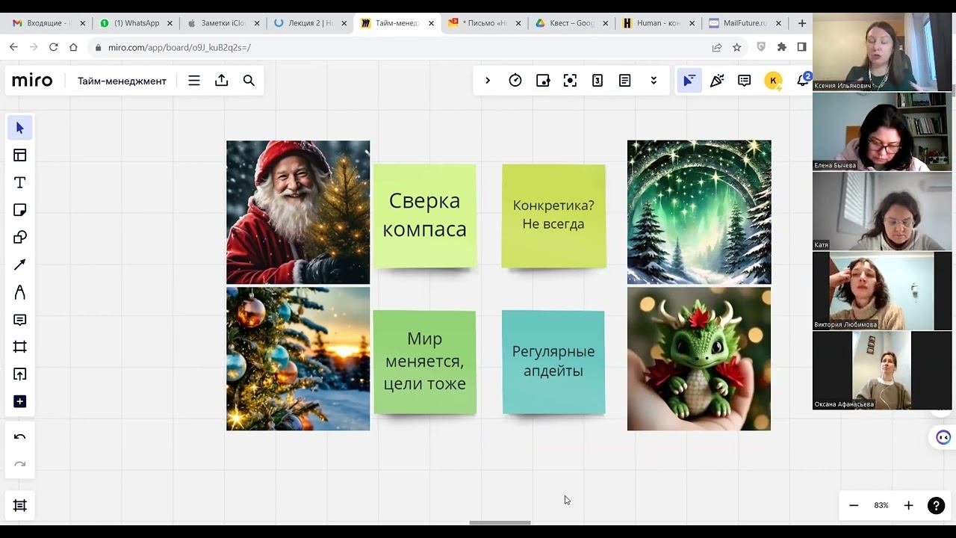The width and height of the screenshot is (956, 538).
Task: Toggle the browser side panel
Action: [801, 47]
